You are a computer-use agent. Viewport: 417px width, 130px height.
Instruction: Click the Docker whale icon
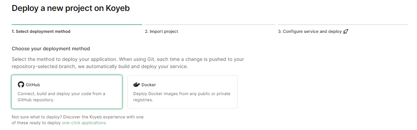pyautogui.click(x=137, y=84)
